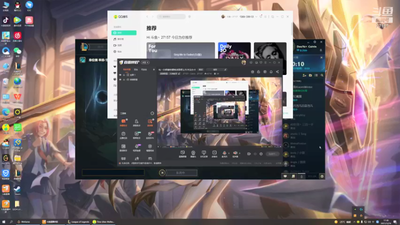The height and width of the screenshot is (225, 400).
Task: Open the streaming app hamburger menu
Action: tap(265, 62)
